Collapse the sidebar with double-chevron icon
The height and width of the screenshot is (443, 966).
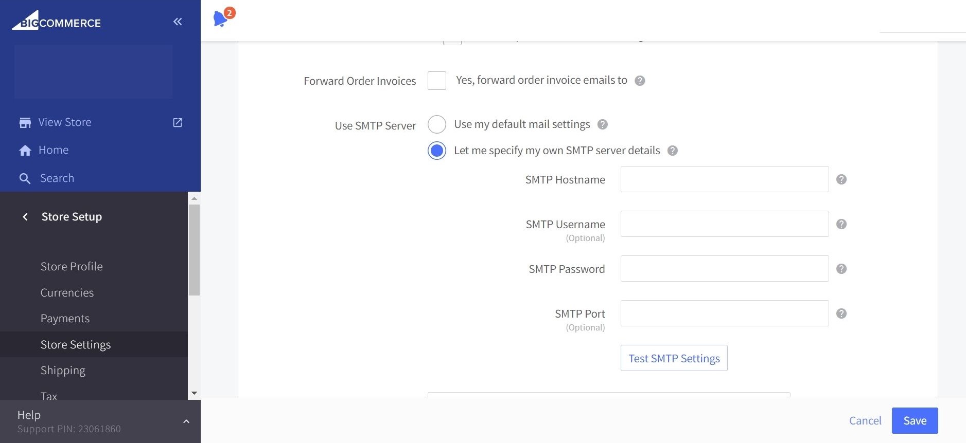click(178, 22)
